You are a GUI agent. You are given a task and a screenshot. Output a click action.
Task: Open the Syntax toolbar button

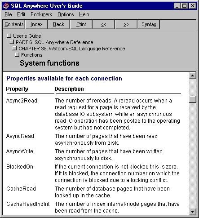tap(149, 24)
